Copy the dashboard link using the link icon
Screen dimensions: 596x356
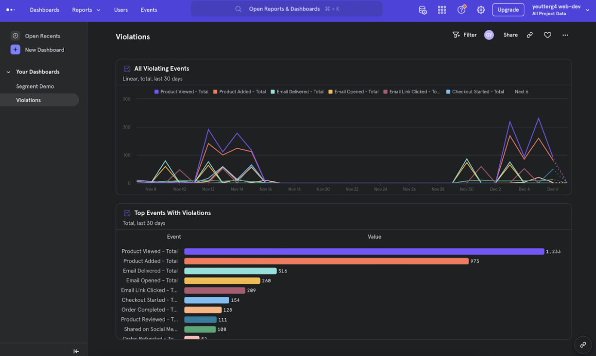[530, 35]
